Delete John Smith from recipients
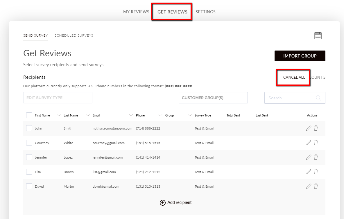The height and width of the screenshot is (219, 344). 316,128
